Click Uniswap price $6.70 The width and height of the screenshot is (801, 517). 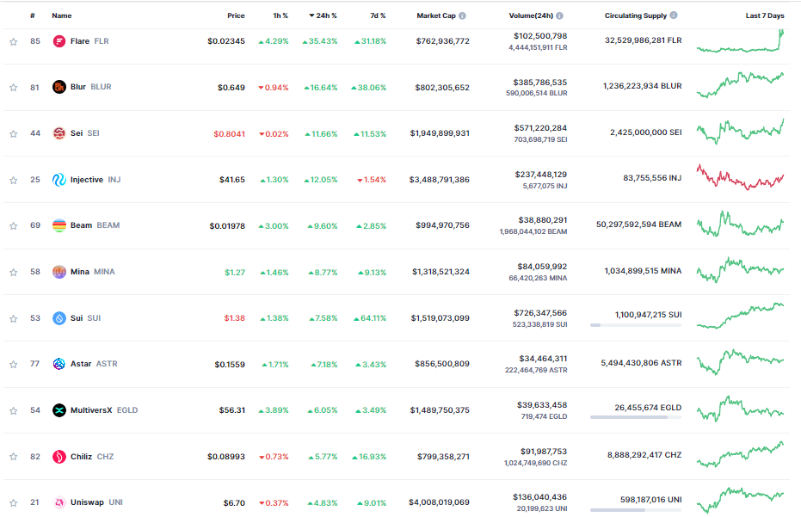[x=234, y=502]
